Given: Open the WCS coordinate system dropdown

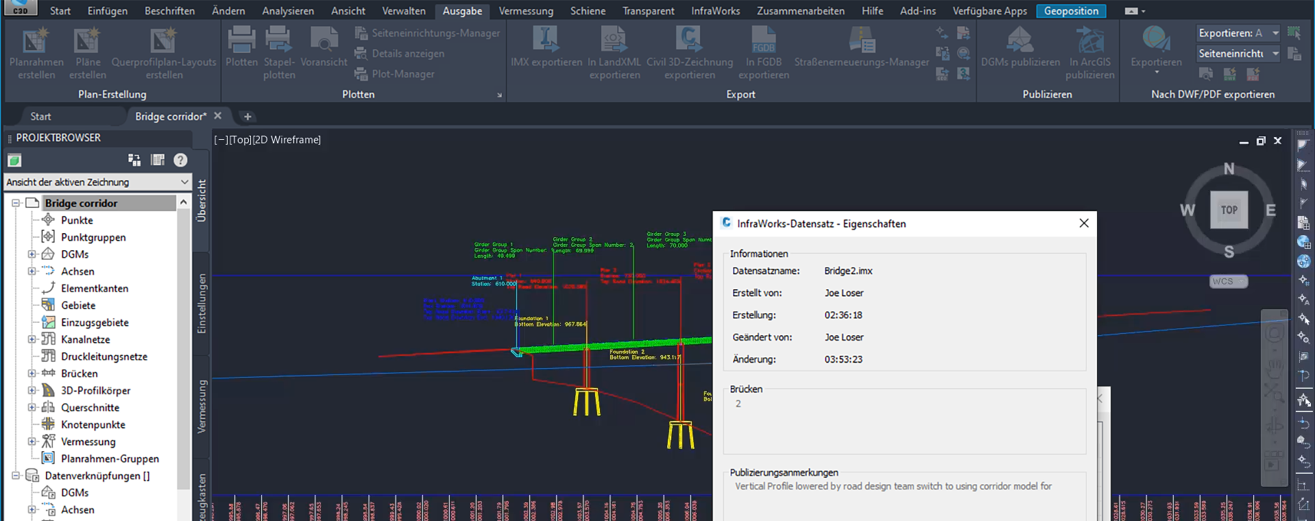Looking at the screenshot, I should [x=1228, y=281].
